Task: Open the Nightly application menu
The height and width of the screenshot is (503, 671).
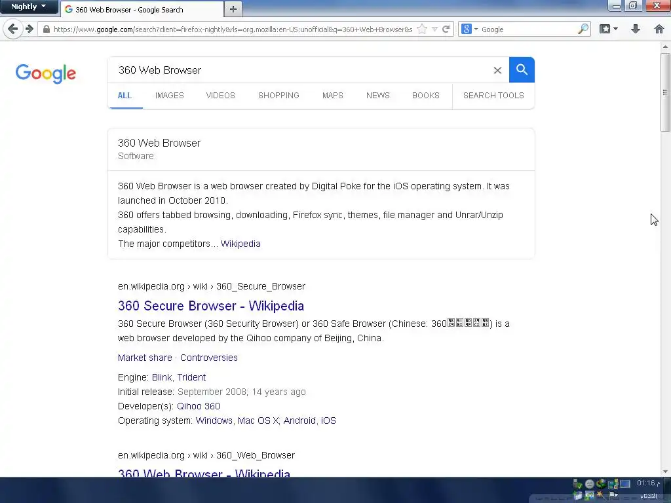Action: [29, 7]
